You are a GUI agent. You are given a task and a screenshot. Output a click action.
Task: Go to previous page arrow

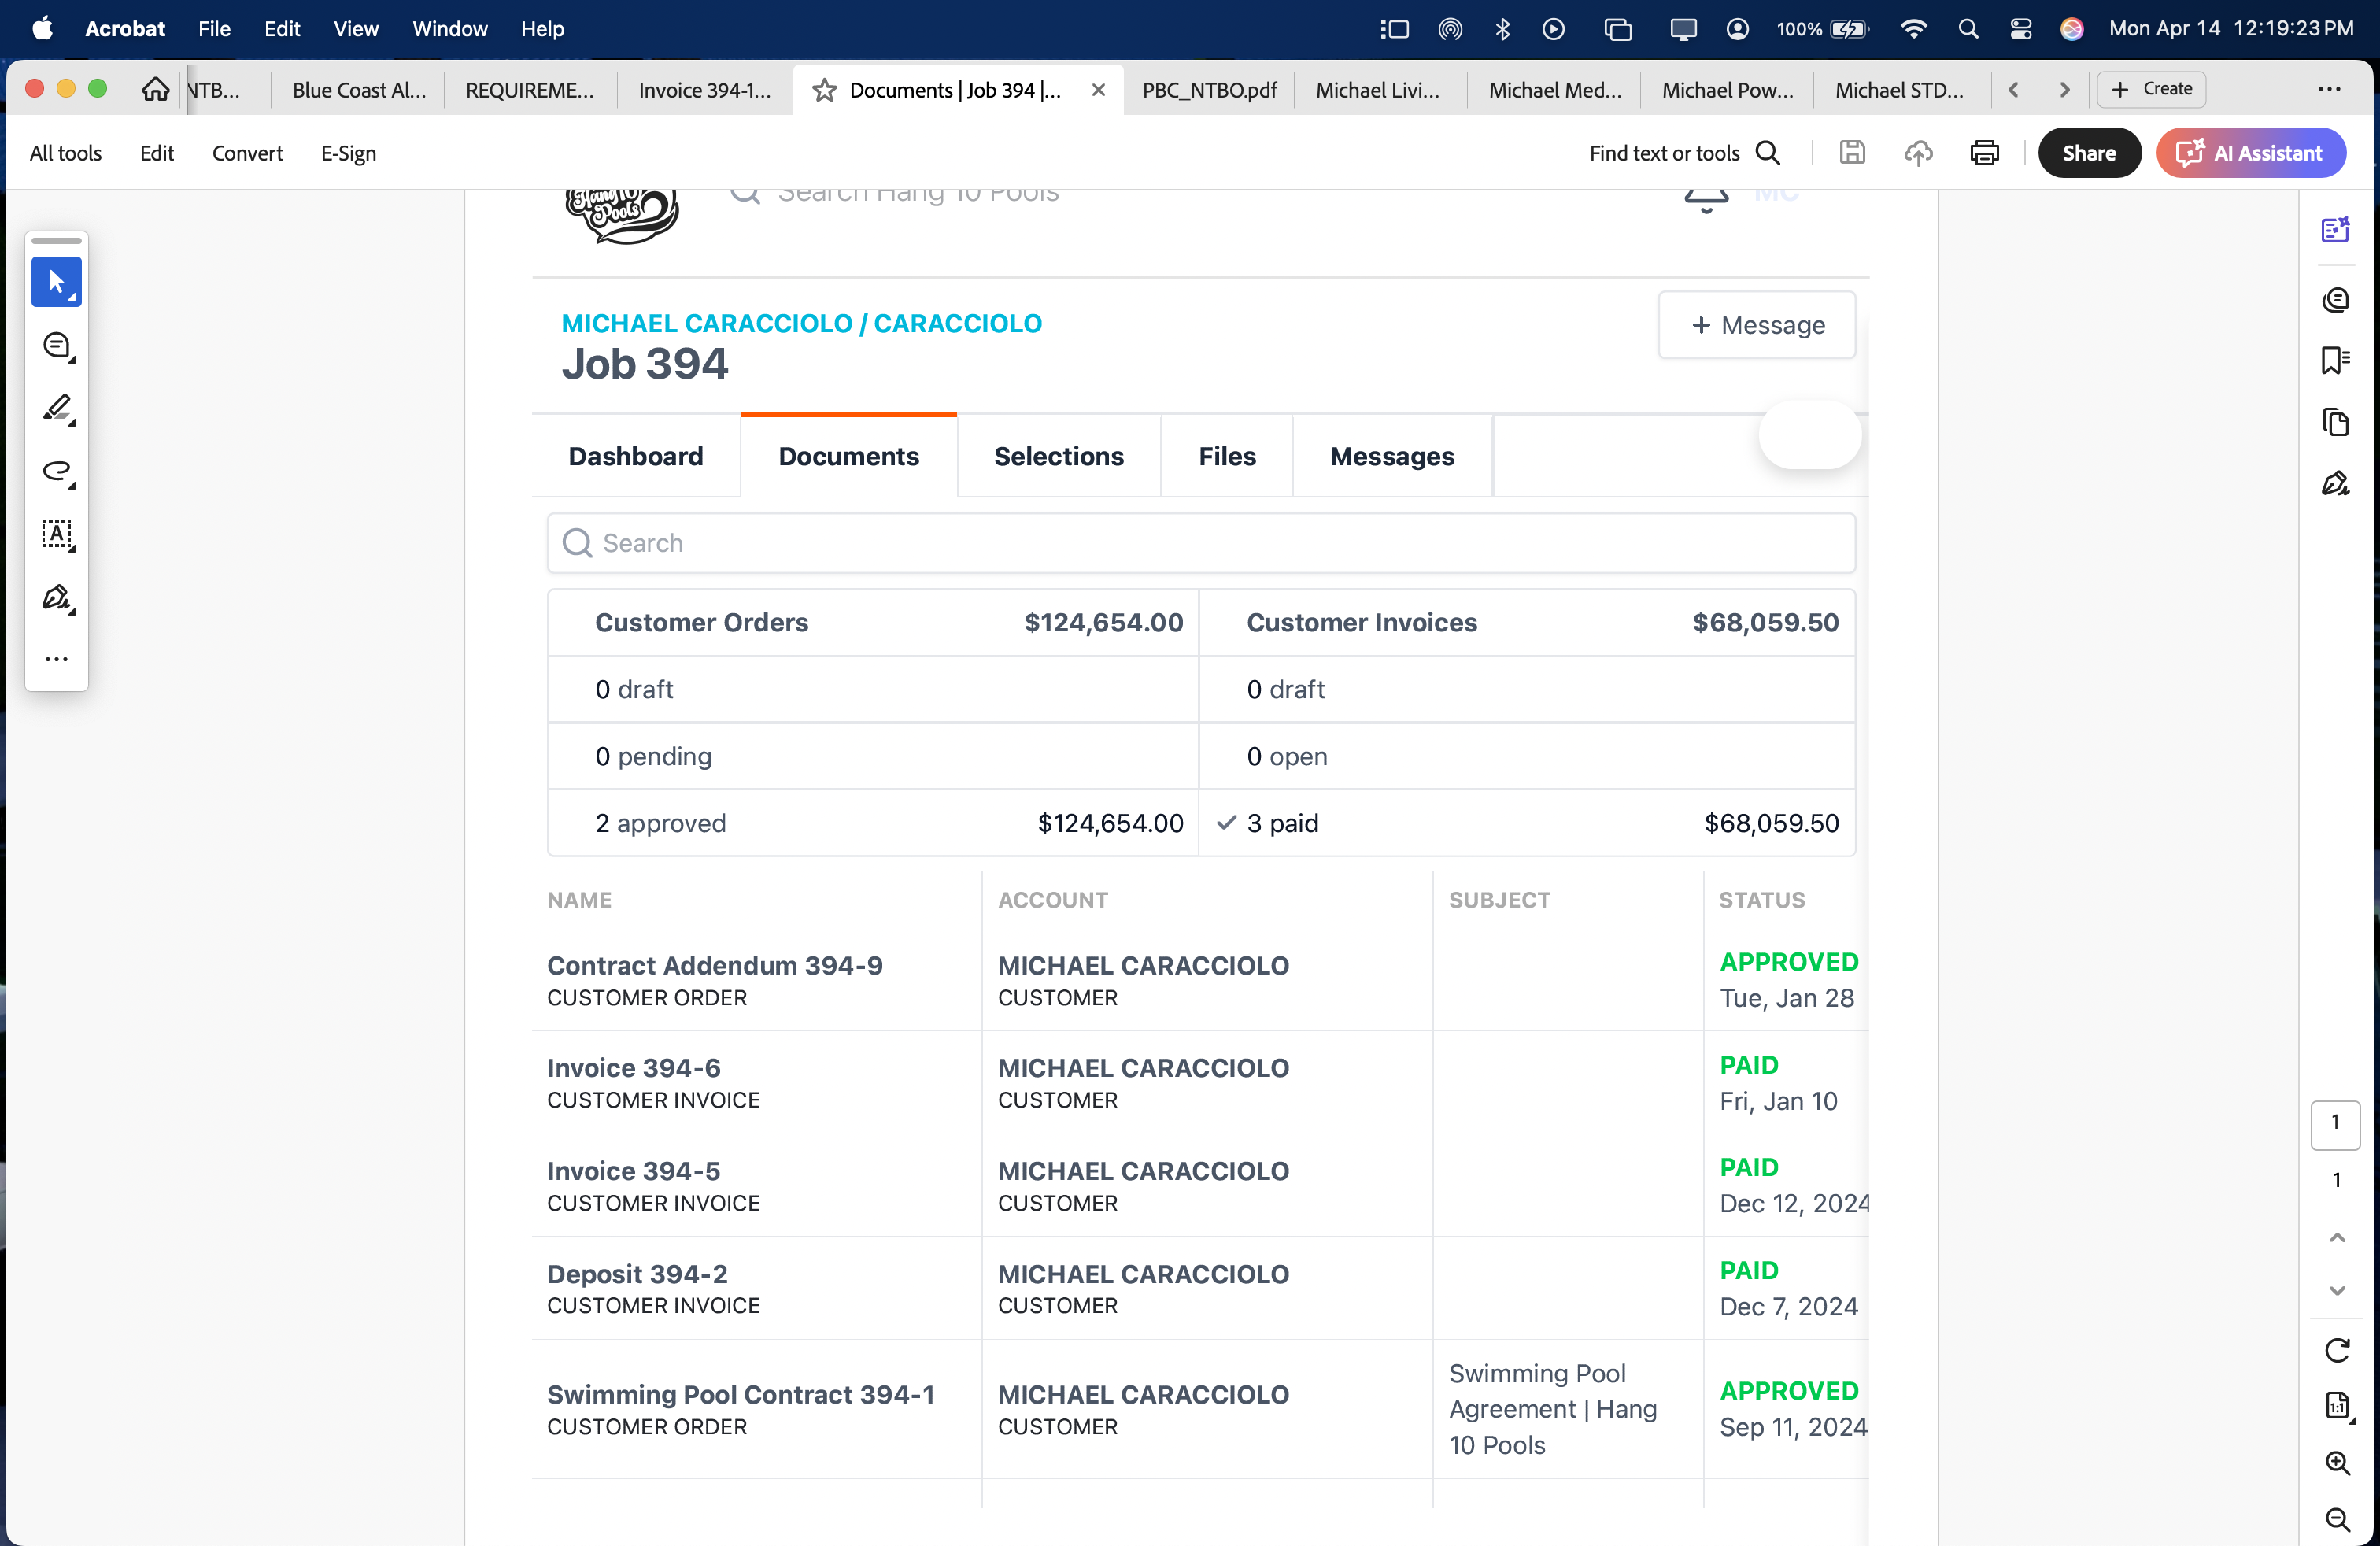pos(2336,1238)
